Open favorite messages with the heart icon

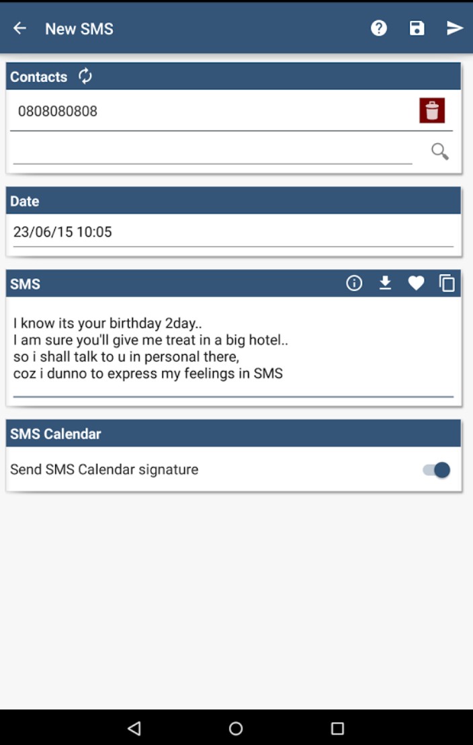[417, 284]
